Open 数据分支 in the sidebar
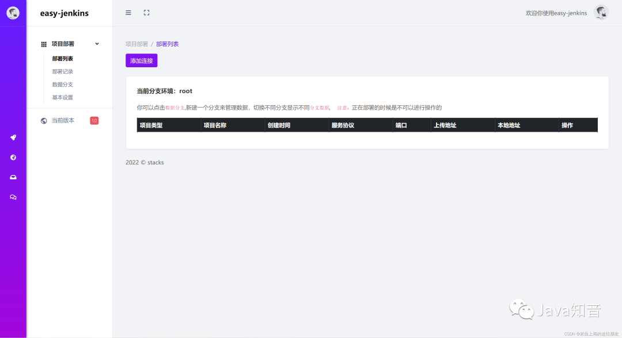This screenshot has height=338, width=622. (62, 84)
